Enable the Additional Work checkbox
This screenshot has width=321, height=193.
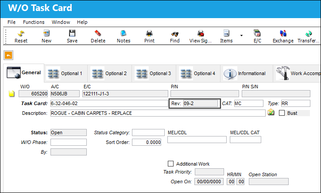tap(170, 163)
